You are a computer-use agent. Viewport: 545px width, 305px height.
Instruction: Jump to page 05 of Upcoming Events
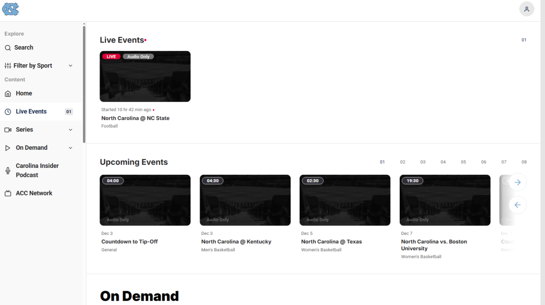tap(463, 162)
